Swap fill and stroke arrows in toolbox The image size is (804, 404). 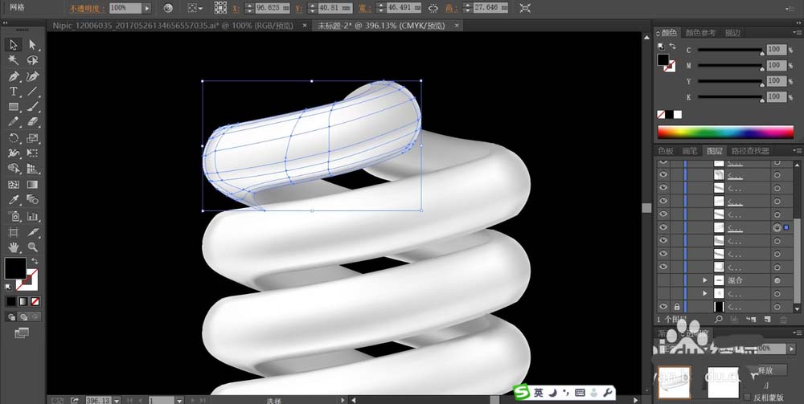(35, 262)
